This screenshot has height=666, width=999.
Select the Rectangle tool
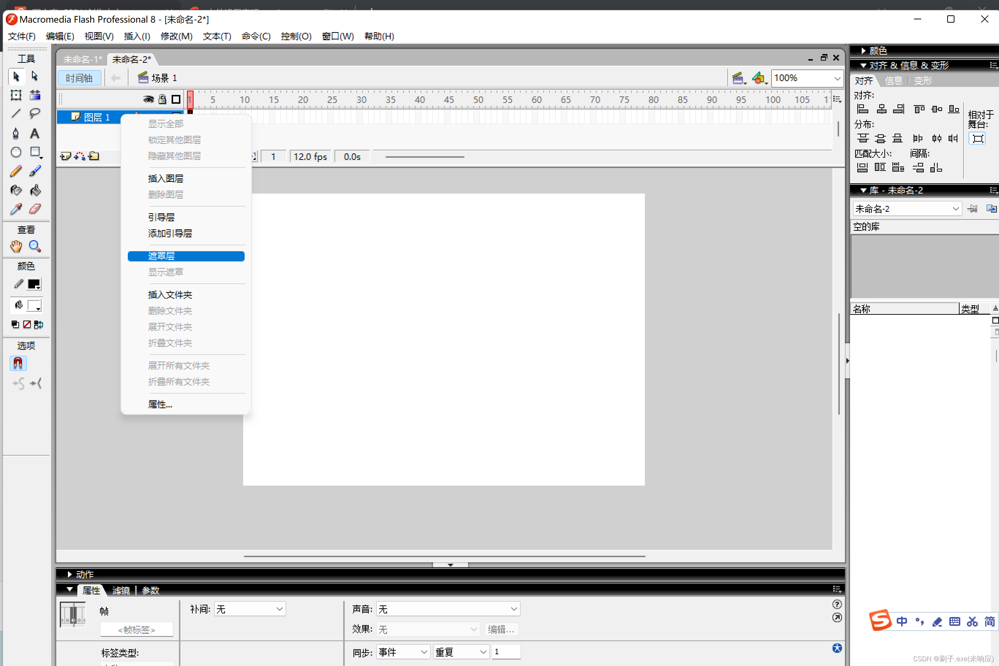[x=35, y=152]
